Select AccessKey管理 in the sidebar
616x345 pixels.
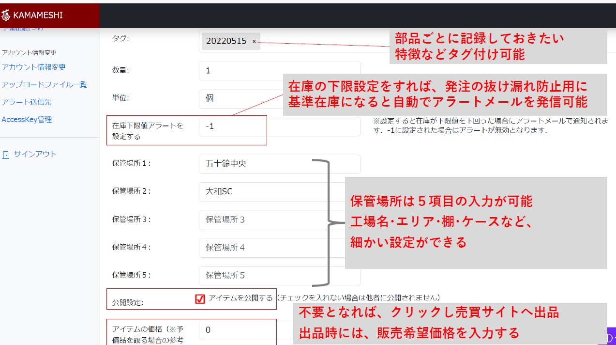pos(27,120)
